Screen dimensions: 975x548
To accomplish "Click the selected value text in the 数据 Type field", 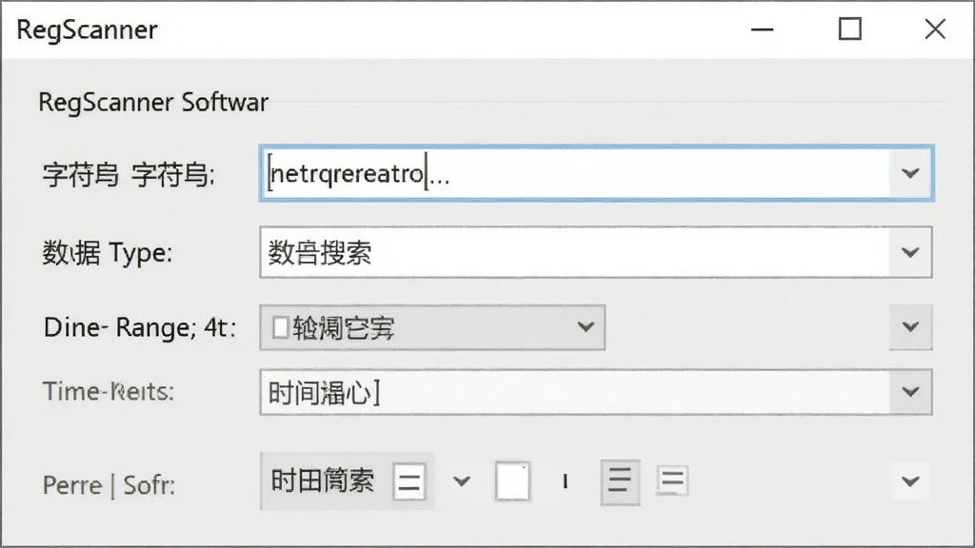I will (320, 253).
